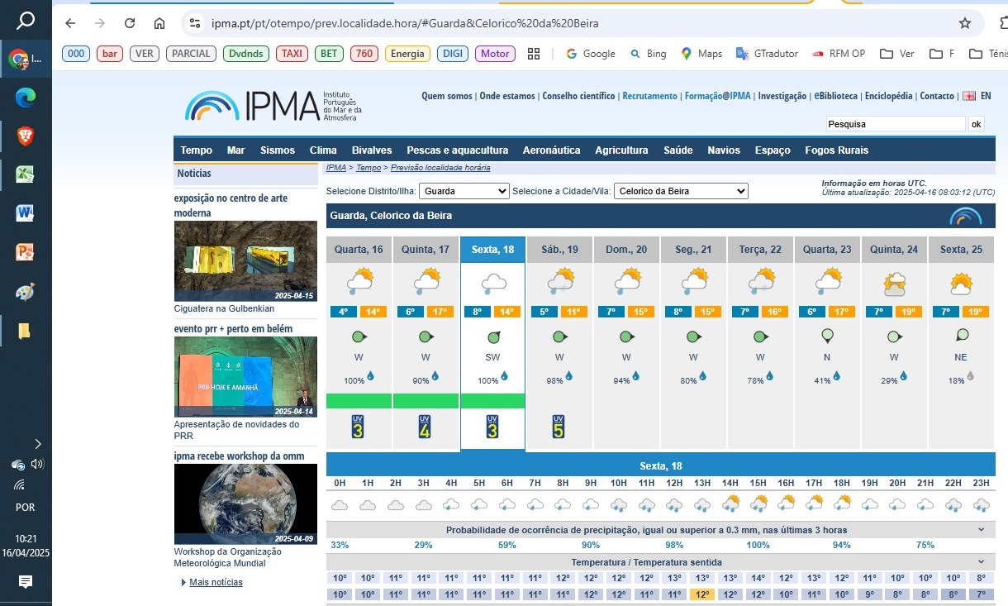Viewport: 1008px width, 606px height.
Task: Open site information icon in address bar
Action: [194, 23]
